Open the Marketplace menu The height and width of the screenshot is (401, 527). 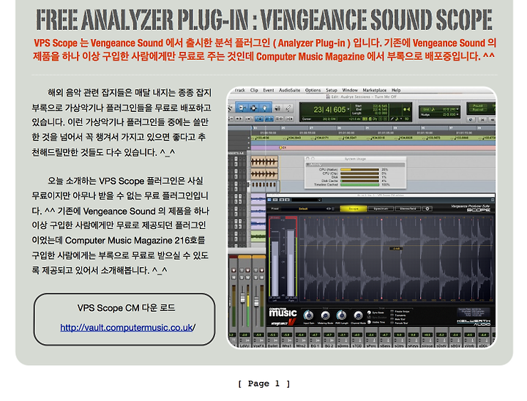point(375,90)
